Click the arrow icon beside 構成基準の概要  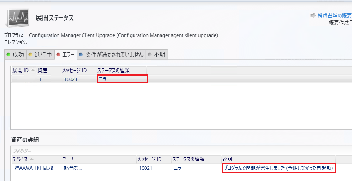313,15
